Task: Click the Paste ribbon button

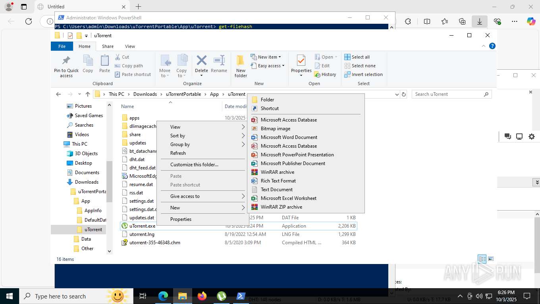Action: pos(104,64)
